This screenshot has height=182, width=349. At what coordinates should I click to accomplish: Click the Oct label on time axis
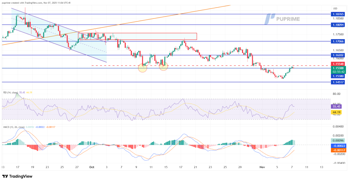(x=92, y=167)
